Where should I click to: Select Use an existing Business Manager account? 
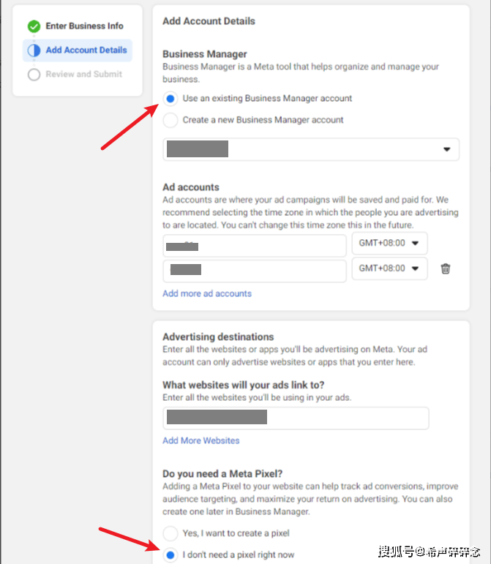click(170, 99)
